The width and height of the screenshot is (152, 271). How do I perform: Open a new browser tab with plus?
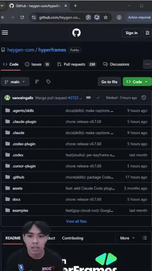(x=75, y=6)
